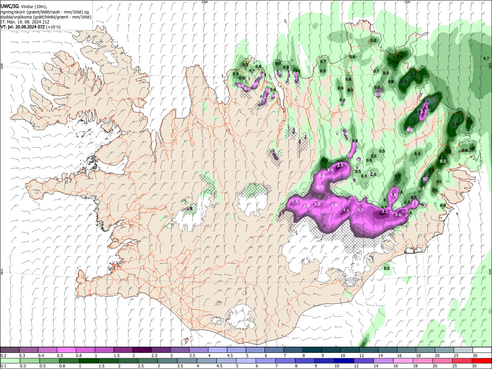492x369 pixels.
Task: Click the 'slydda/snjókoma' legend description line
Action: click(x=46, y=17)
